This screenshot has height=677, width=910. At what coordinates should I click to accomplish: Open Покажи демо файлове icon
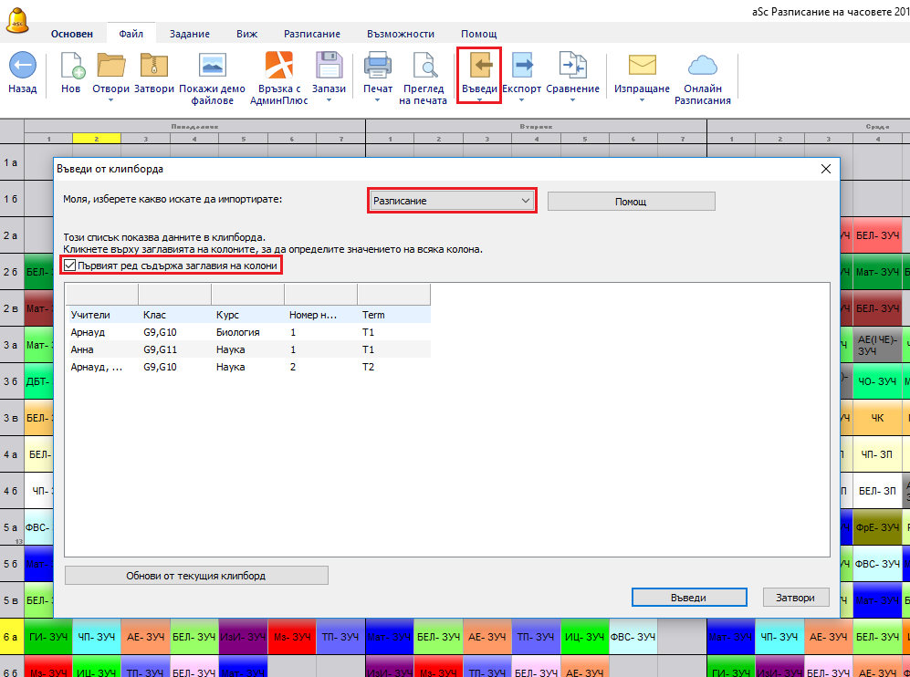212,66
